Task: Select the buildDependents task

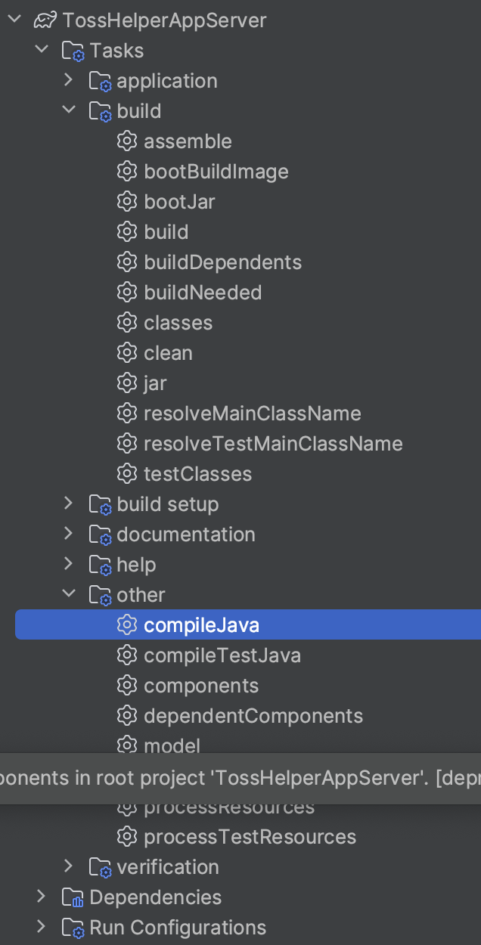Action: point(223,262)
